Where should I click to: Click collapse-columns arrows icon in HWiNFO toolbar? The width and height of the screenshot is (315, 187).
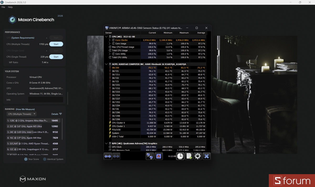point(116,156)
